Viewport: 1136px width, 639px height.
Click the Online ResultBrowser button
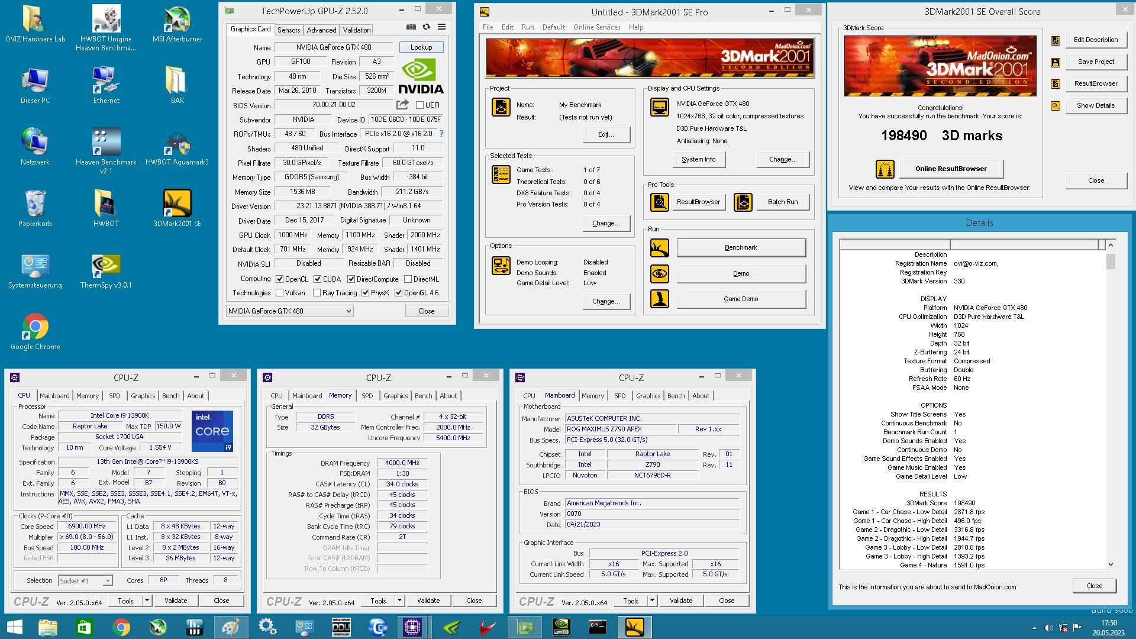[951, 169]
